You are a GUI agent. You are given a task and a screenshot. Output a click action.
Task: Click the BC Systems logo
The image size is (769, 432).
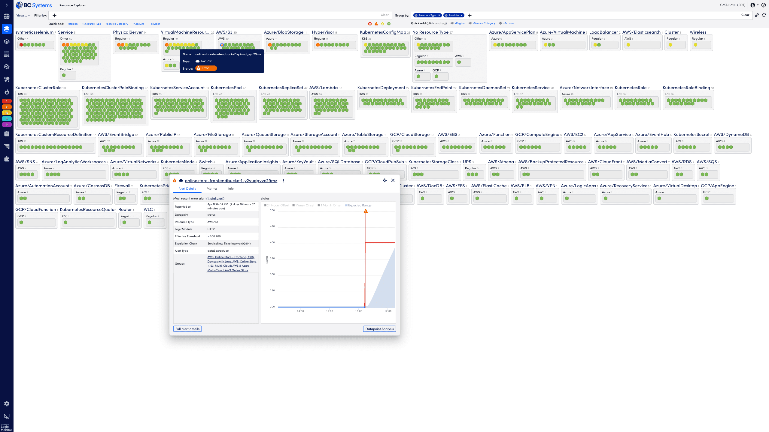tap(34, 5)
